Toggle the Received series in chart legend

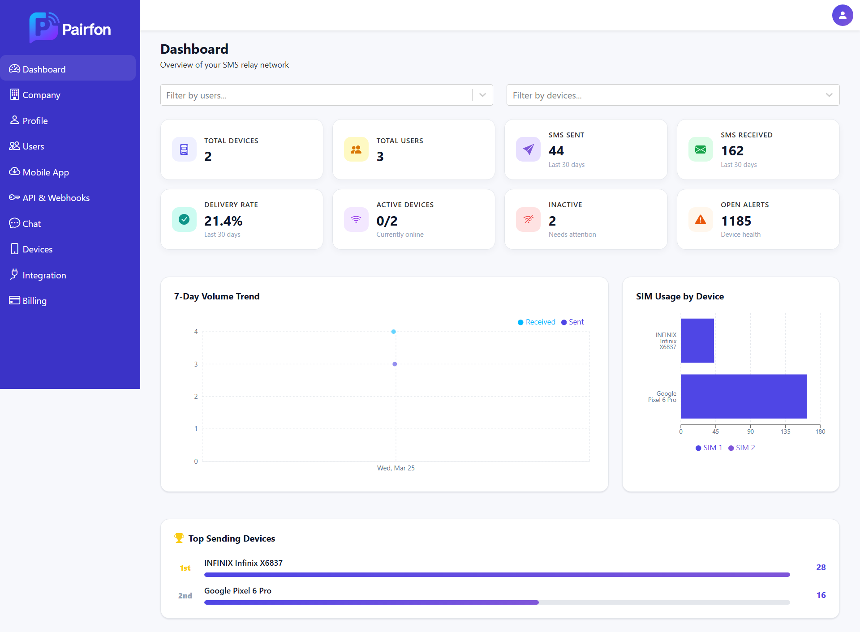536,322
